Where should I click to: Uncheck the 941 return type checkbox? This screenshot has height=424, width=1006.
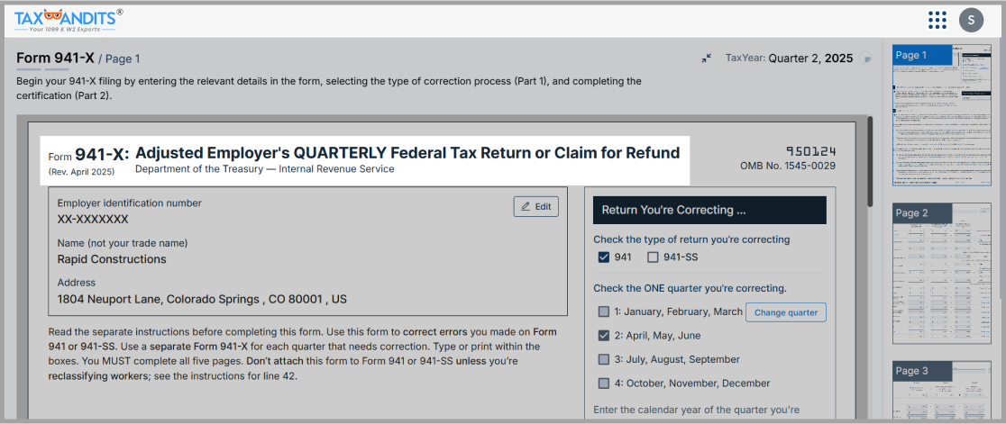coord(604,257)
